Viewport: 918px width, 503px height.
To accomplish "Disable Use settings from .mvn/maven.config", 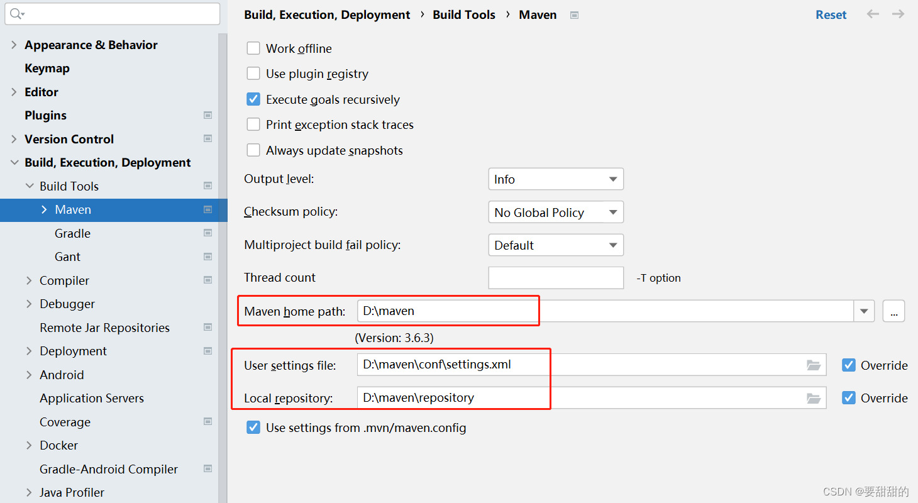I will click(253, 427).
